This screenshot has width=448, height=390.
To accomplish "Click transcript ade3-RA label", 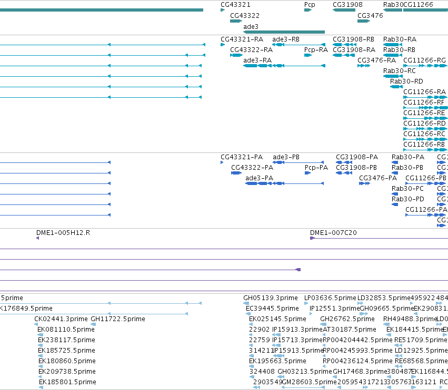I will tap(257, 60).
